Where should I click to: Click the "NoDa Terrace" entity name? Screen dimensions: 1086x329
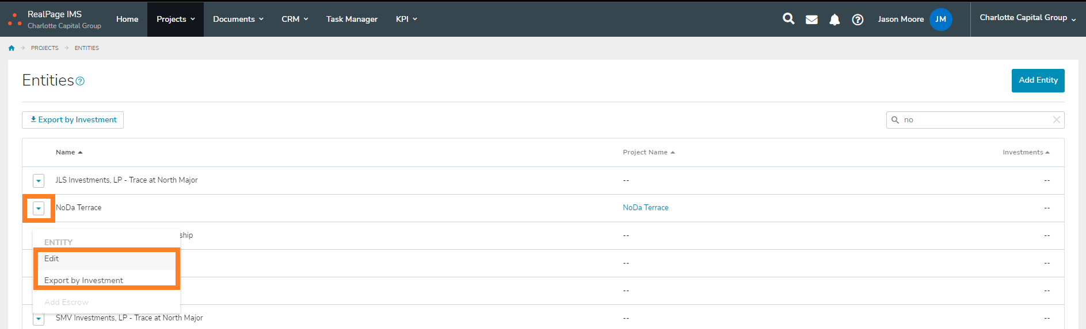pyautogui.click(x=79, y=208)
